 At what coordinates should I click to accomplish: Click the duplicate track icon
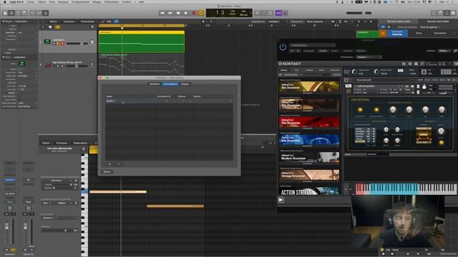(50, 27)
